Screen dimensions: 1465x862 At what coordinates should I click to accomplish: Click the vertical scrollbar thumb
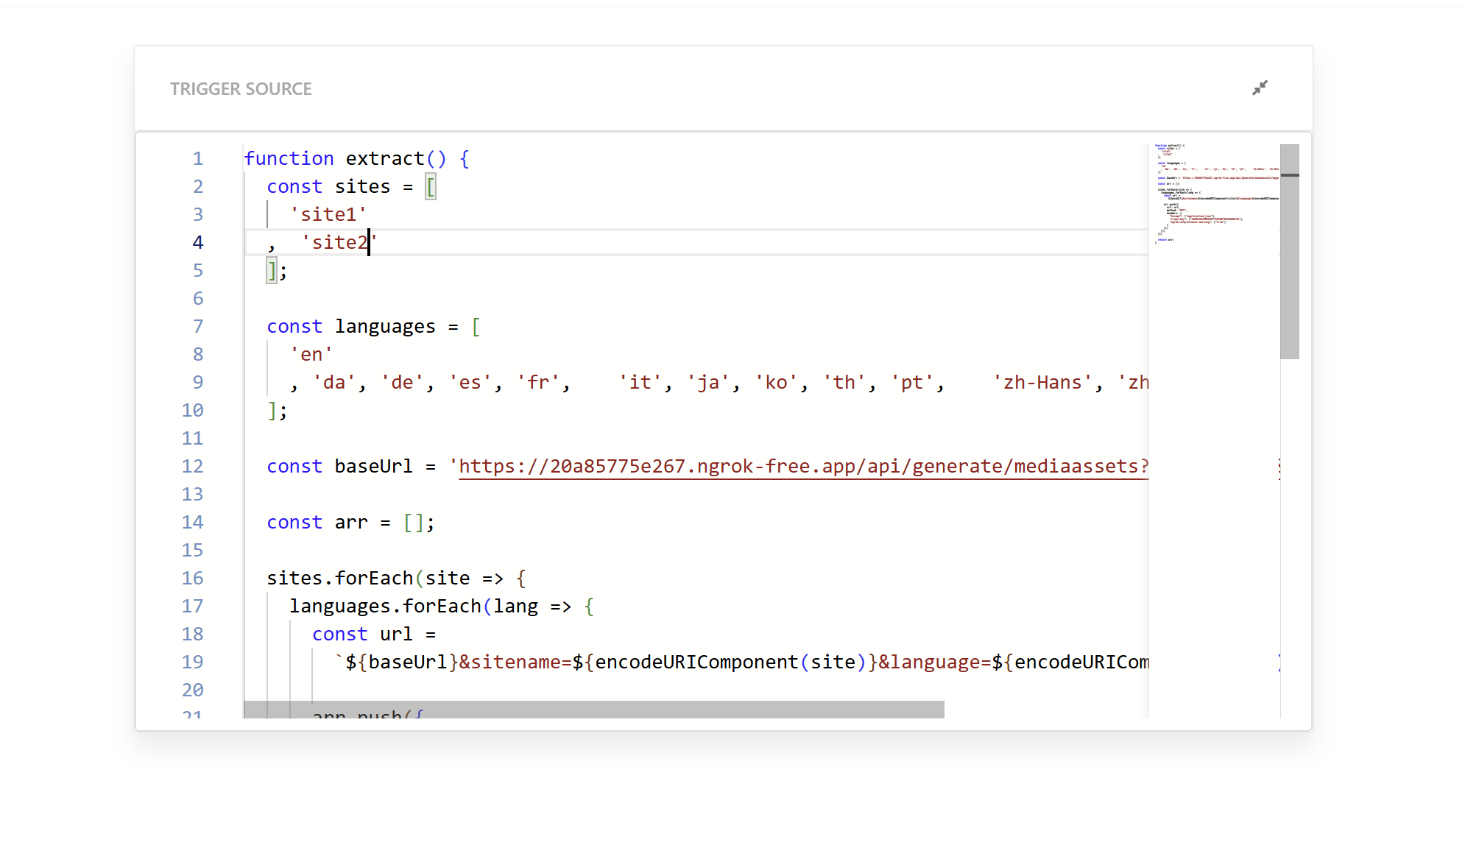click(1289, 251)
